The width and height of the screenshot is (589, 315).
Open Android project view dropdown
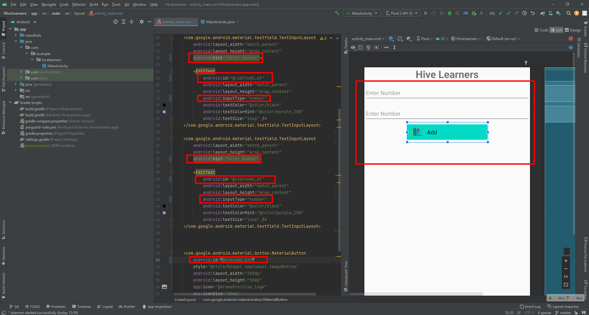(23, 22)
